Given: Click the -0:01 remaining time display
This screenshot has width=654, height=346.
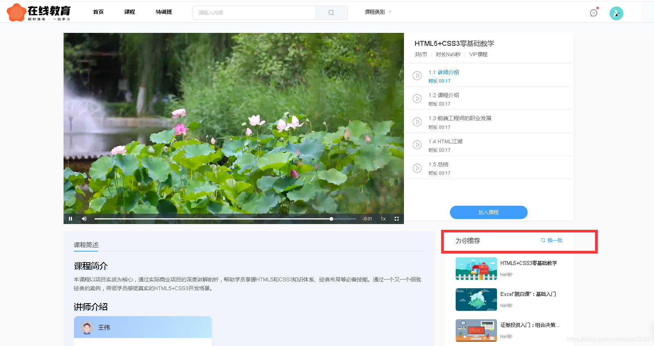Looking at the screenshot, I should (x=367, y=219).
